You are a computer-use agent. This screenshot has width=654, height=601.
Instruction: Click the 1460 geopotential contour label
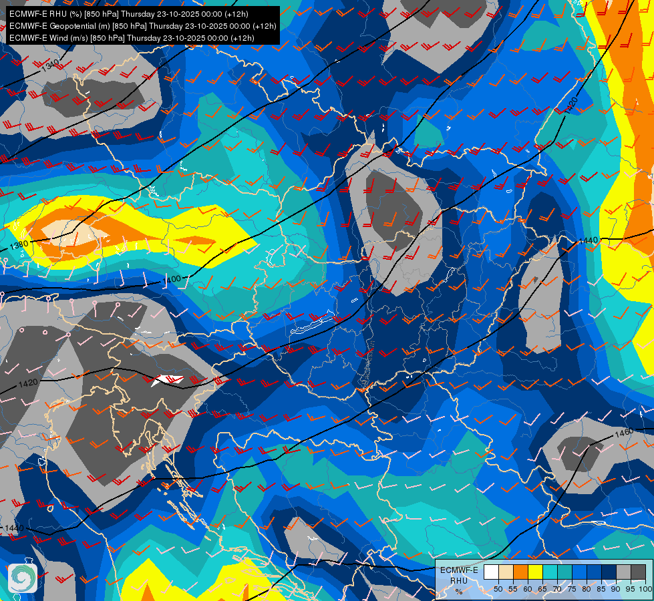coord(625,433)
